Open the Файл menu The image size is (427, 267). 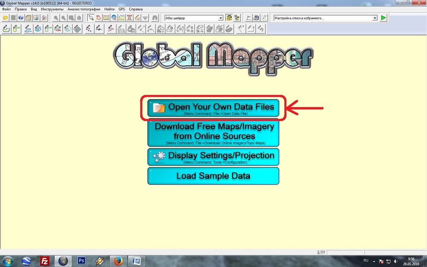[x=6, y=9]
